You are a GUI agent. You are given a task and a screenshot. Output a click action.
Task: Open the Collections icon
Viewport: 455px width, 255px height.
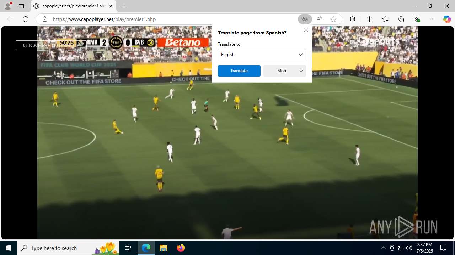pyautogui.click(x=401, y=19)
